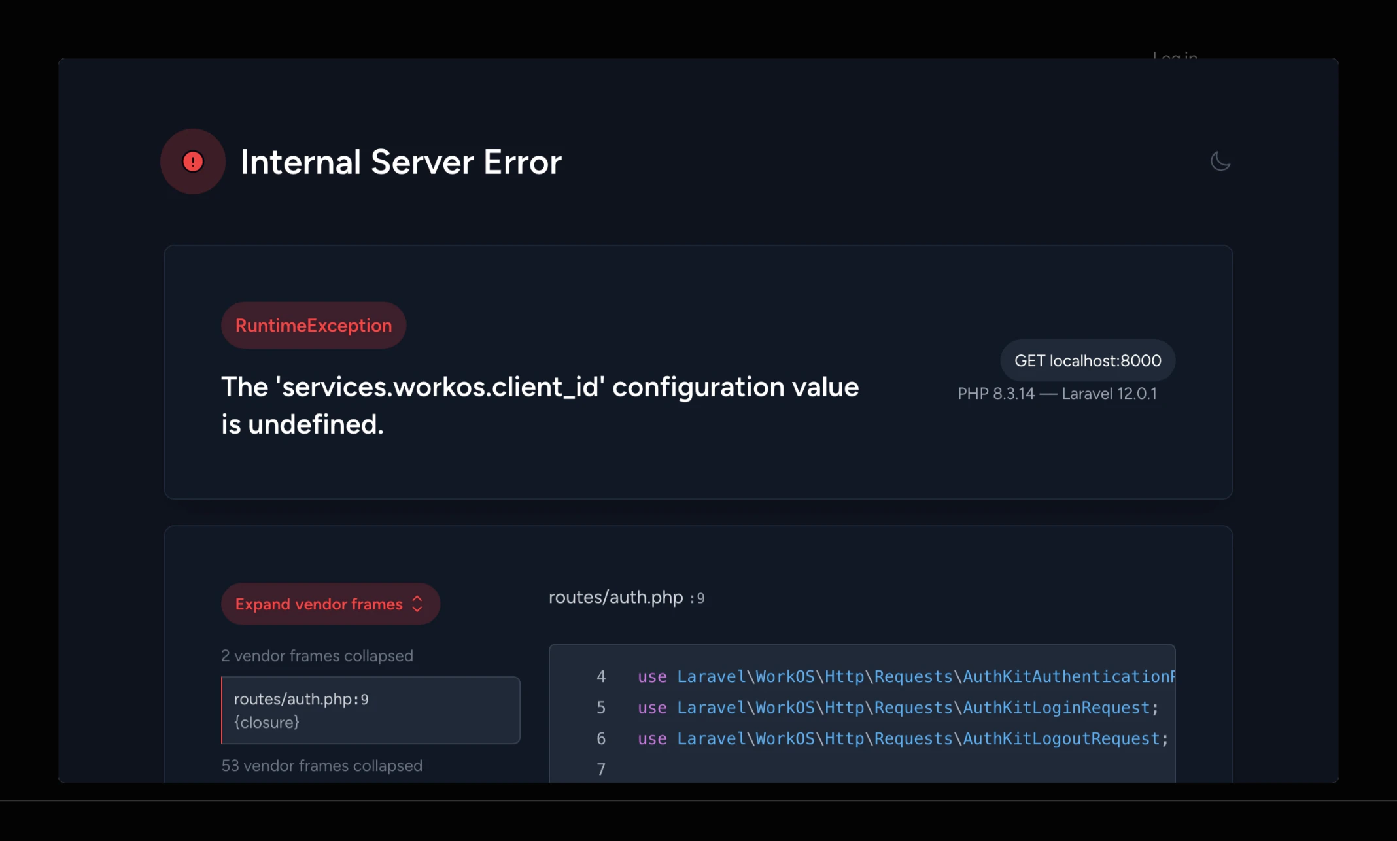
Task: Click the 'services.workos.client_id' error message
Action: (540, 405)
